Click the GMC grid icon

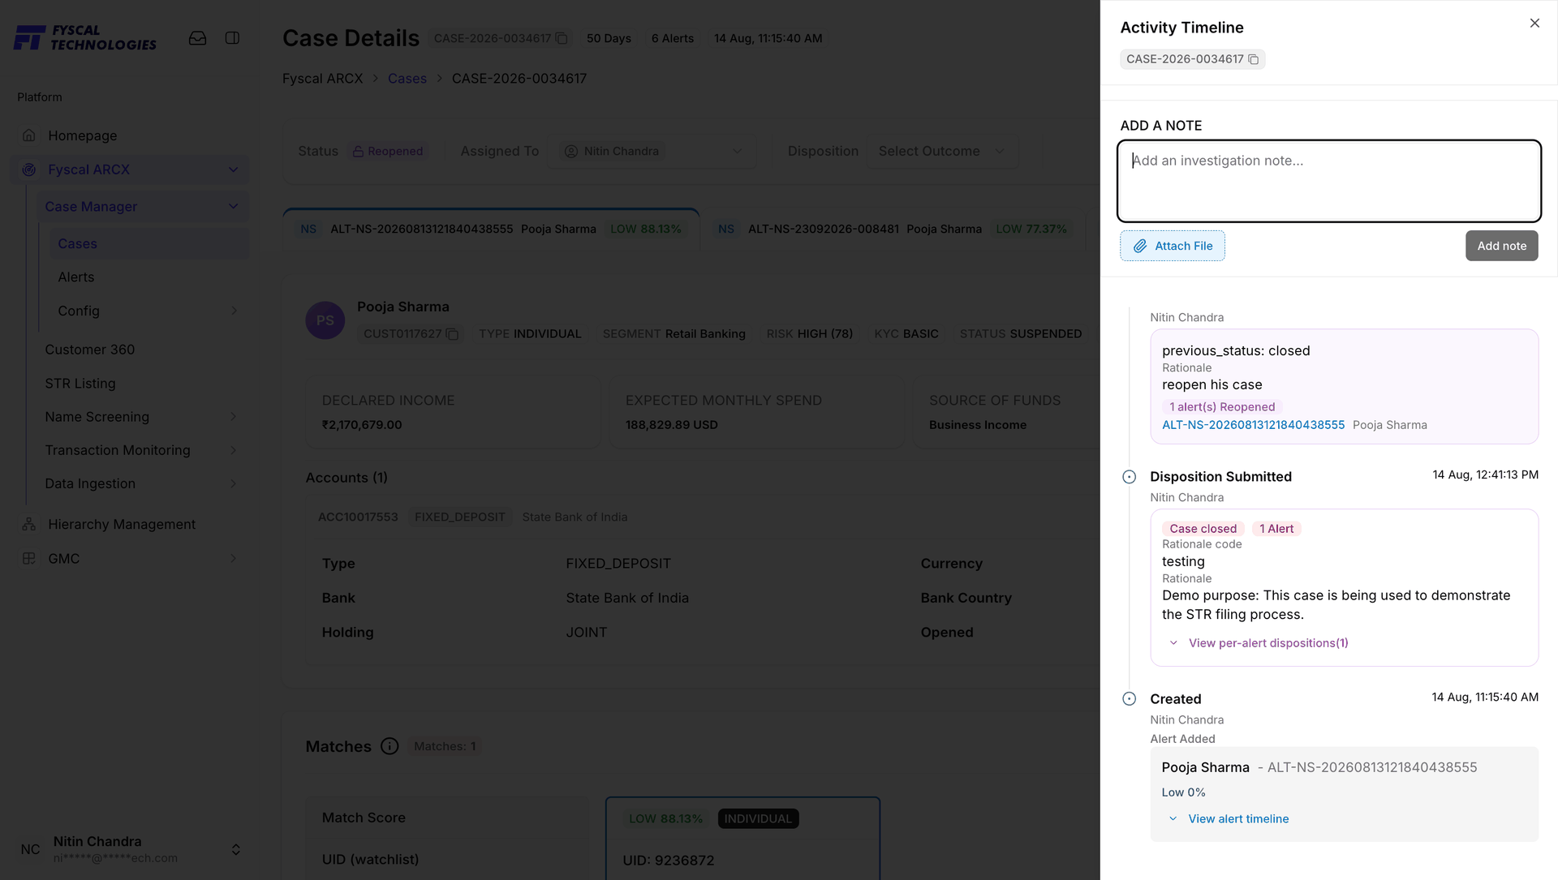(29, 559)
